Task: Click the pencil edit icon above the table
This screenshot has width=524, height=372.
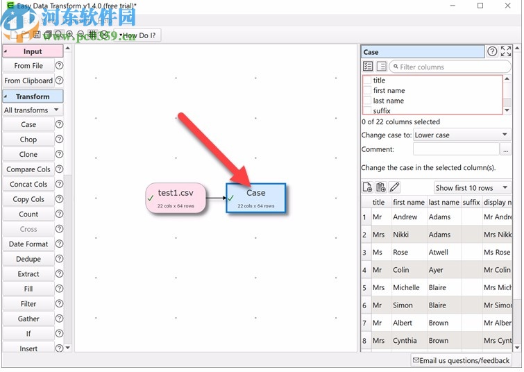Action: (394, 187)
